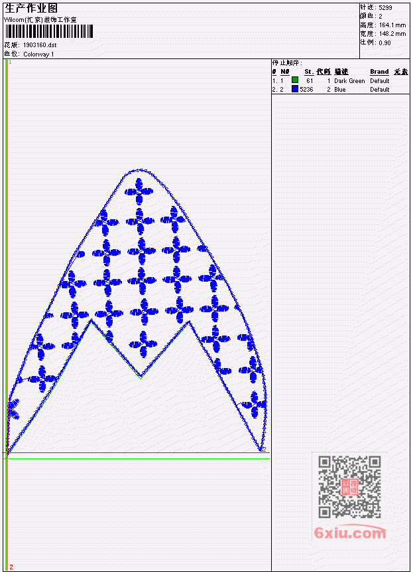Click the N# column header

point(285,72)
